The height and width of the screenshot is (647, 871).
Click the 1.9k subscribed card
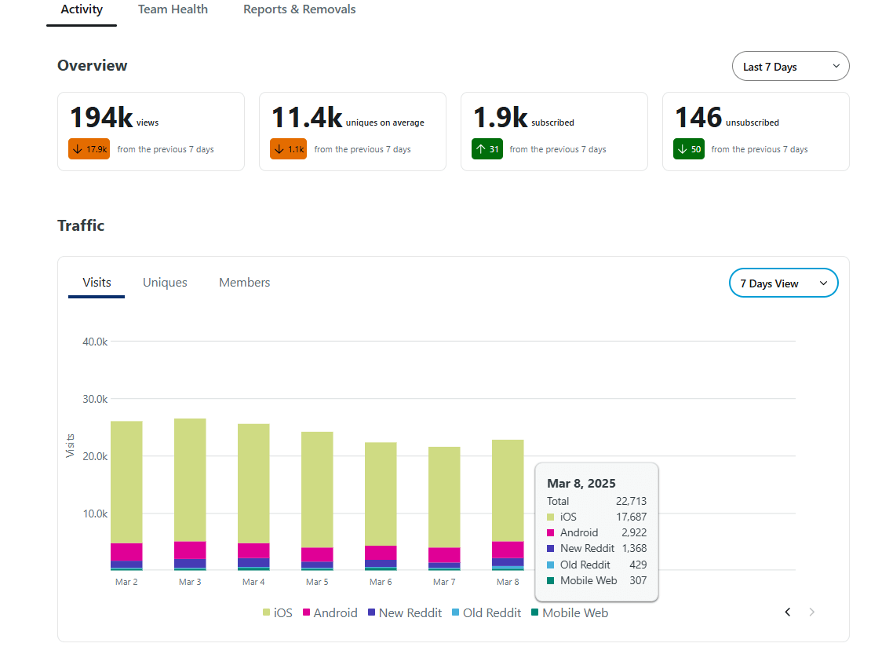tap(554, 131)
